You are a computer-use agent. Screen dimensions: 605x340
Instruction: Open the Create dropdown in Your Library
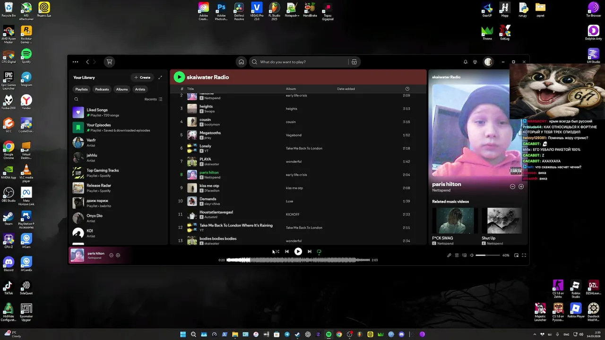142,77
